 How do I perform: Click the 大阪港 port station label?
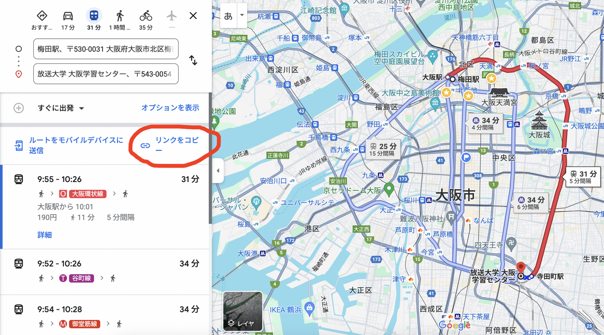(x=248, y=254)
